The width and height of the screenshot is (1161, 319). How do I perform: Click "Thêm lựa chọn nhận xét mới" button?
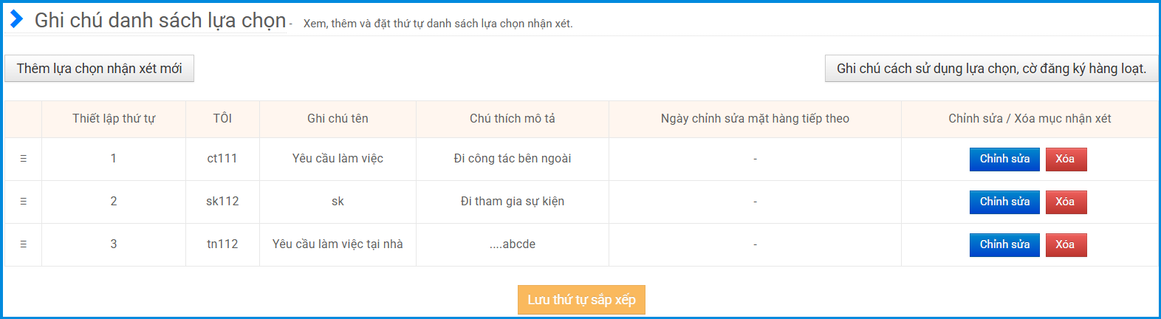point(99,69)
